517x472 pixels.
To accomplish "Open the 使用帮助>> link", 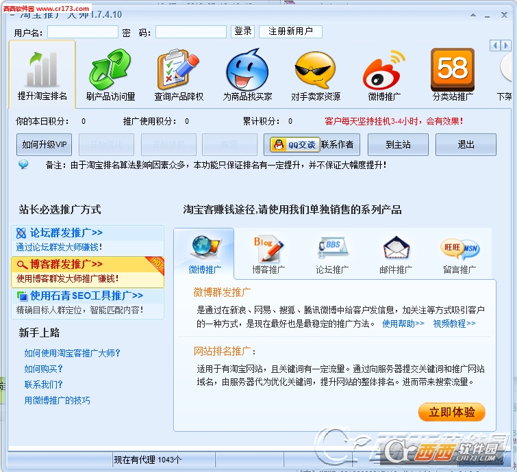I will 403,324.
